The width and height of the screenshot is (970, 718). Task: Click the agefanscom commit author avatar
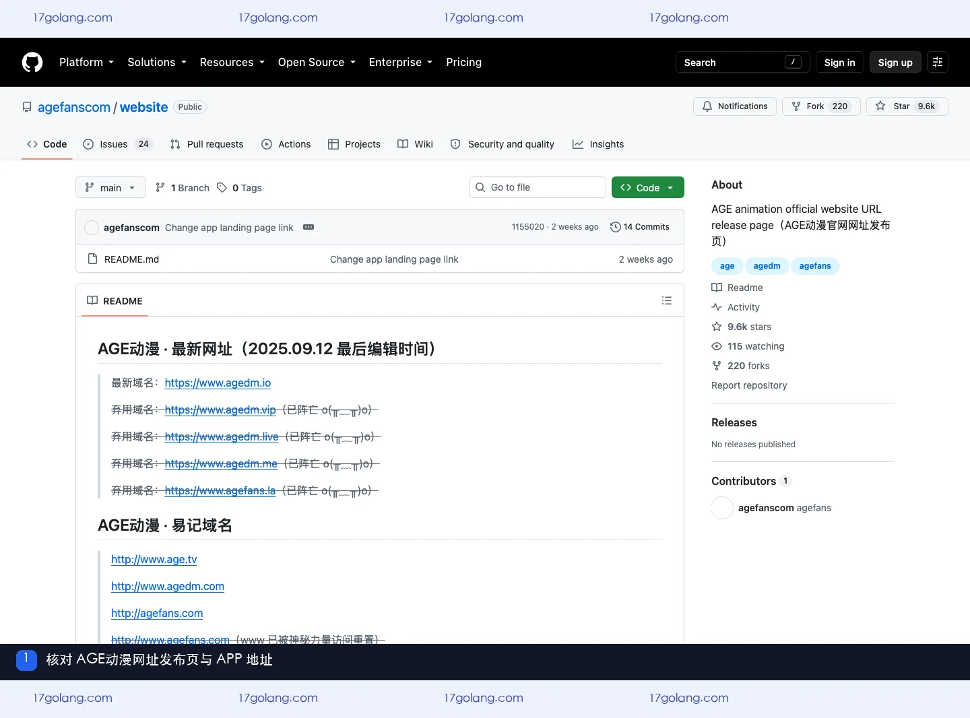[92, 228]
